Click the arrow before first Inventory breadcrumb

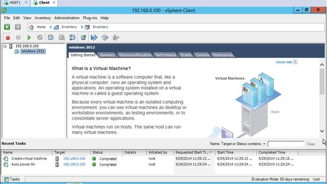[51, 27]
